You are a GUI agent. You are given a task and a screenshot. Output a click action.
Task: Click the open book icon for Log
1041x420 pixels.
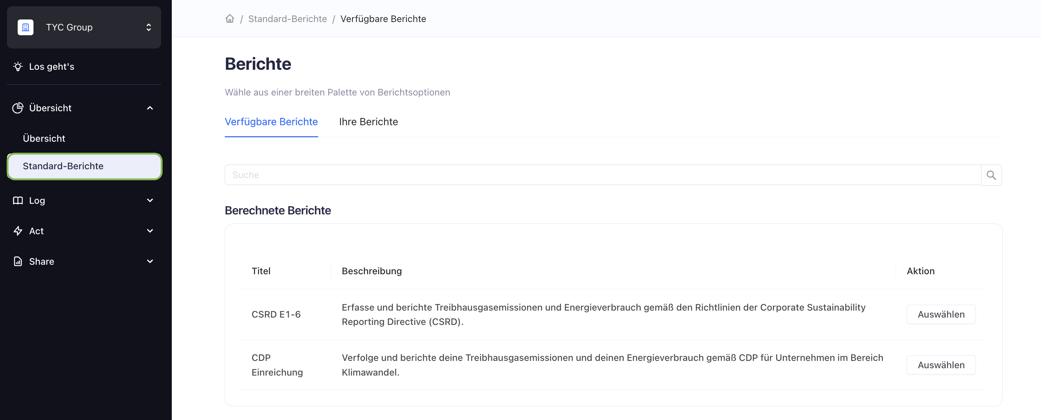click(x=18, y=200)
